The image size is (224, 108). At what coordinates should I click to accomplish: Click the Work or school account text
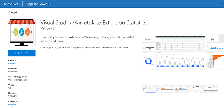(x=19, y=80)
